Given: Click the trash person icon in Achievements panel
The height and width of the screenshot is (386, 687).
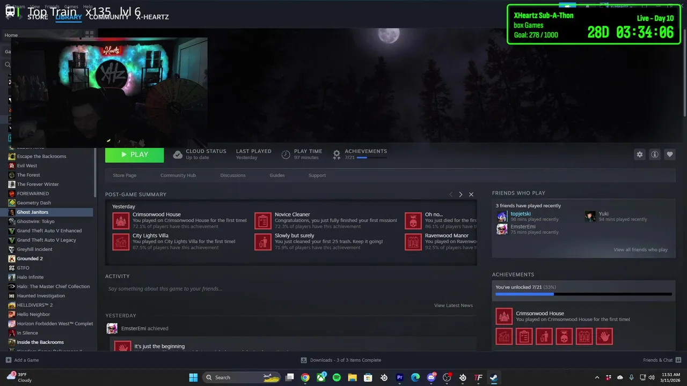Looking at the screenshot, I should 544,336.
